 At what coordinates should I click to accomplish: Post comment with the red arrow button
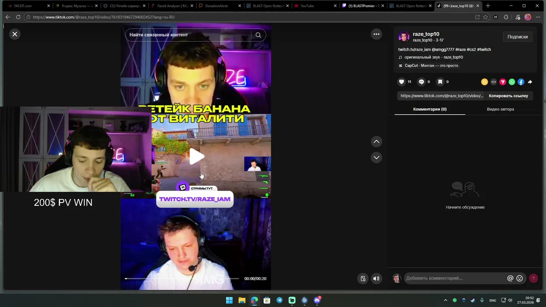coord(533,278)
